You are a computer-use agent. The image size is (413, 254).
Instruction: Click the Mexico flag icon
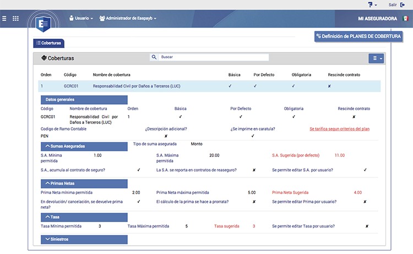[405, 18]
